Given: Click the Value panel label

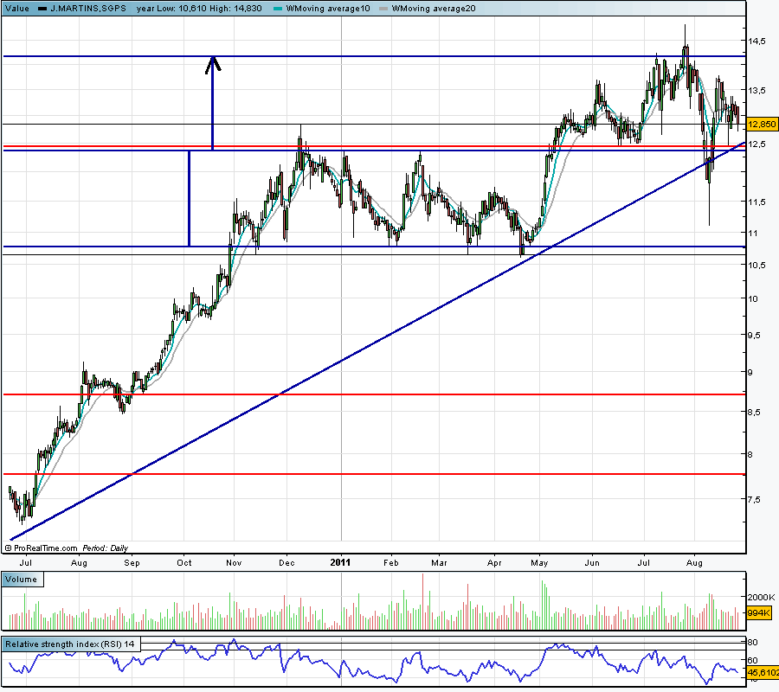Looking at the screenshot, I should [17, 9].
